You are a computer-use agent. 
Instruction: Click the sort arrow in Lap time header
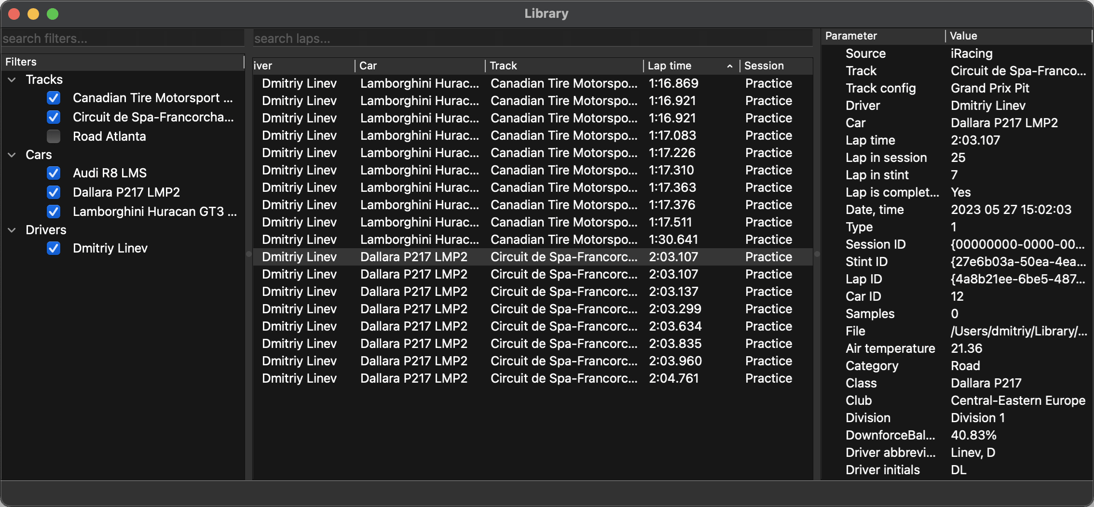click(x=729, y=66)
